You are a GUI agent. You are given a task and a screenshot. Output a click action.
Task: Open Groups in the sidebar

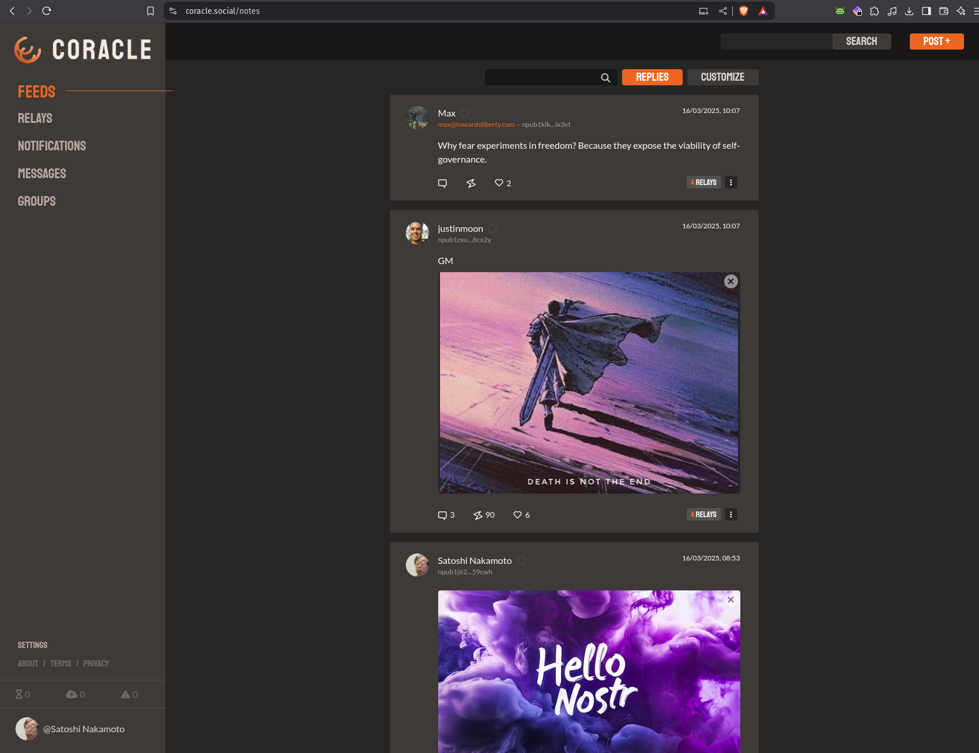pos(36,201)
